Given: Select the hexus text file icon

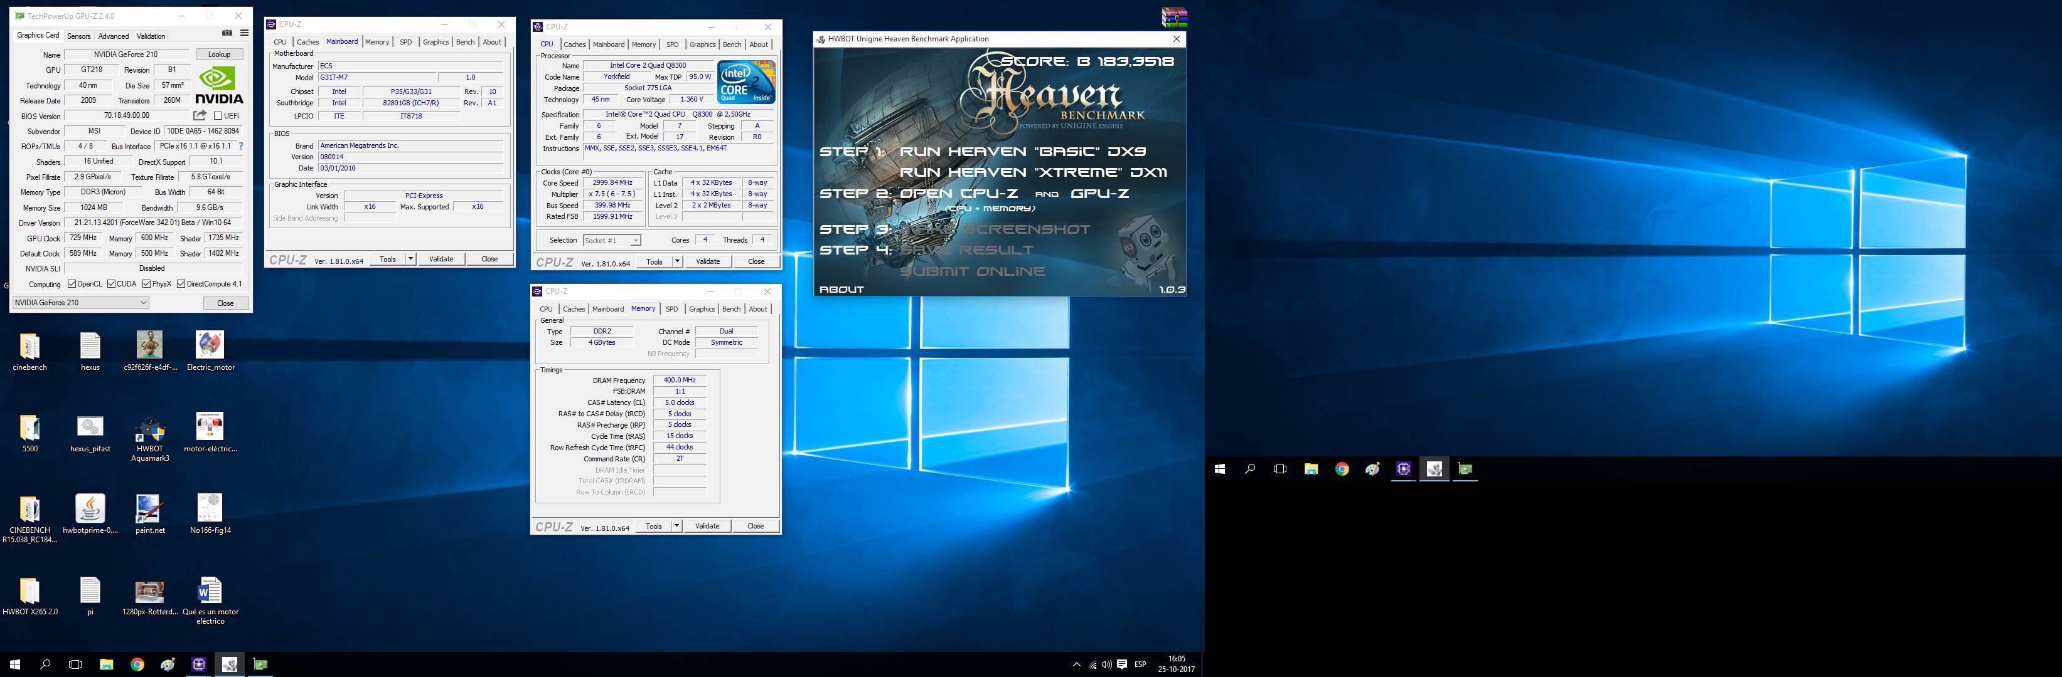Looking at the screenshot, I should point(90,345).
